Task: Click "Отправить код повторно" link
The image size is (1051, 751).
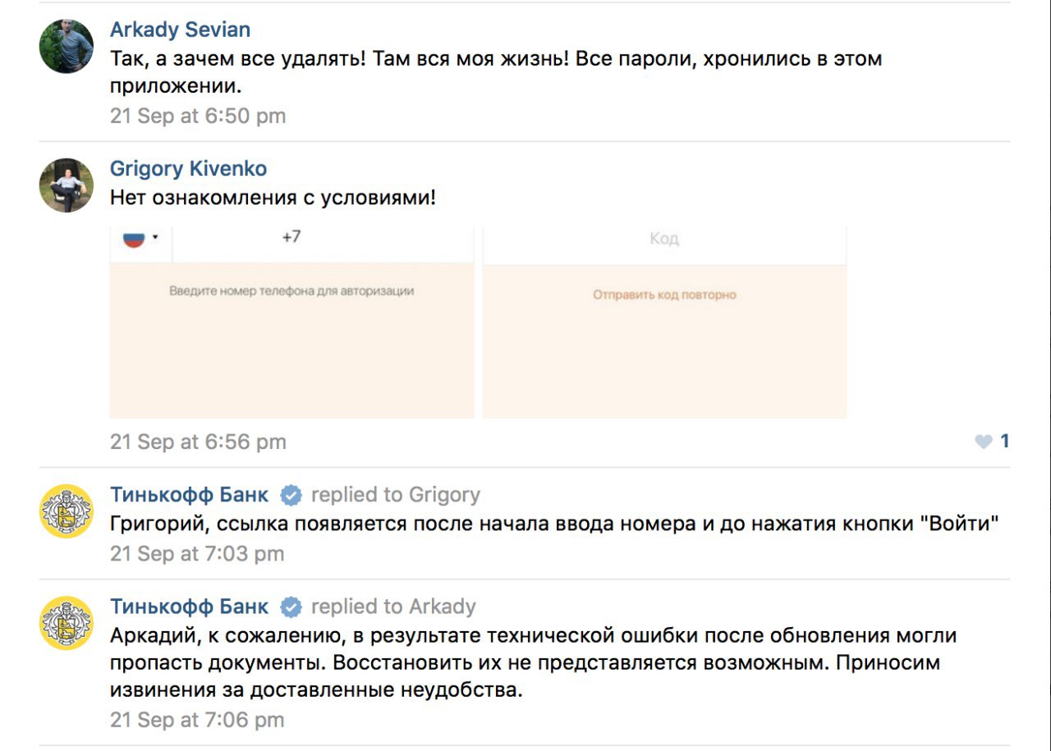Action: [x=664, y=295]
